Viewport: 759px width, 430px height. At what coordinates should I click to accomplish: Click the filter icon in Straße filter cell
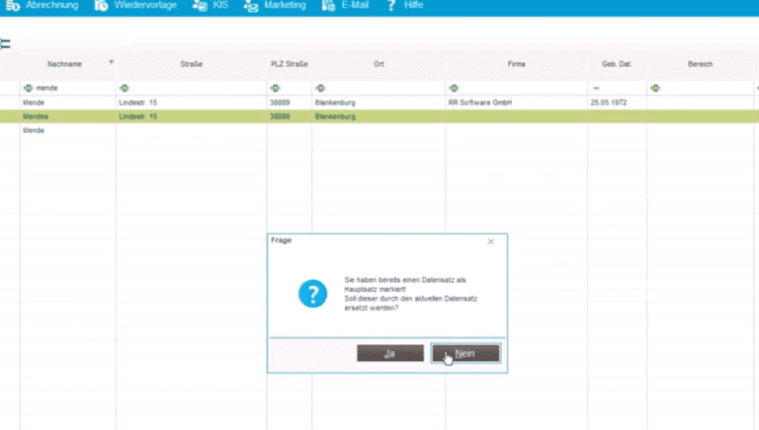pyautogui.click(x=125, y=88)
